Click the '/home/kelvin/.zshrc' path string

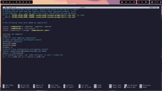pos(40,30)
